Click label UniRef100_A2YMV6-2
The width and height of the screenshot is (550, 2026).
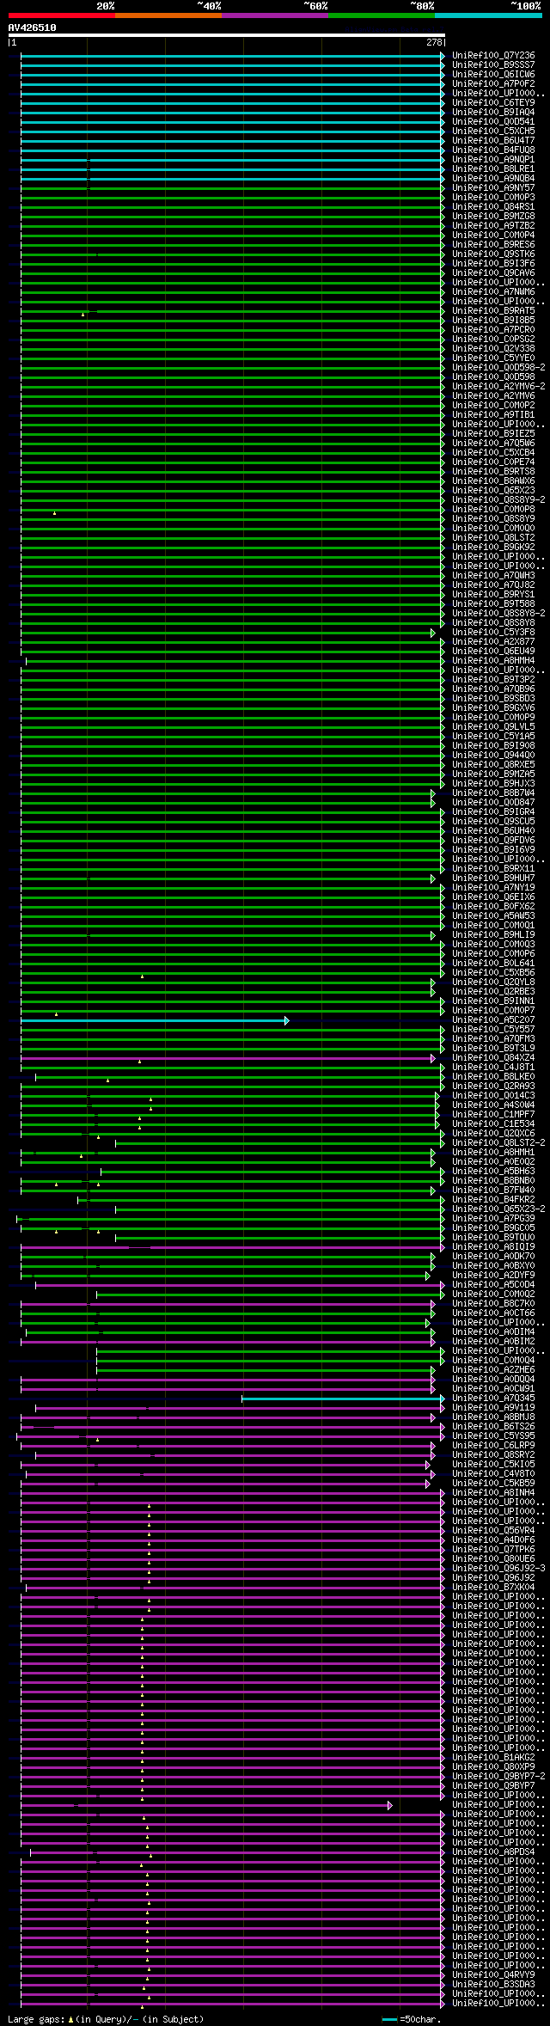[498, 387]
